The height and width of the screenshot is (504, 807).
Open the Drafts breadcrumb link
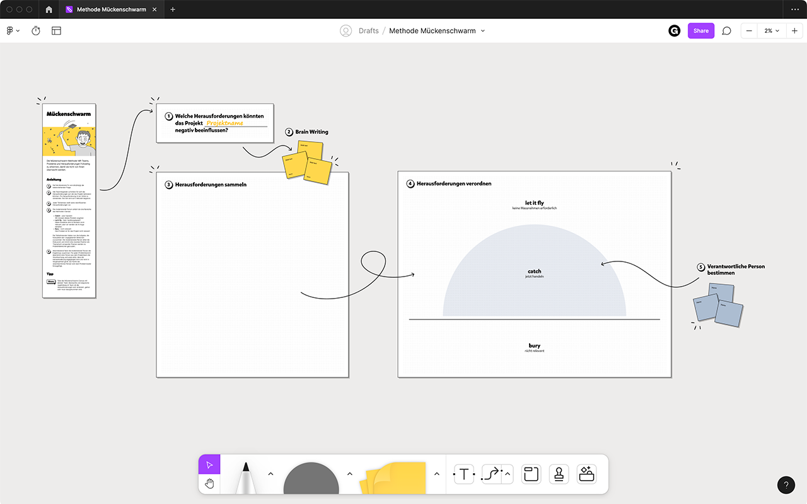click(369, 30)
